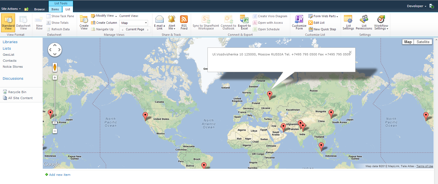Click Export to Excel icon
This screenshot has width=438, height=184.
[244, 23]
